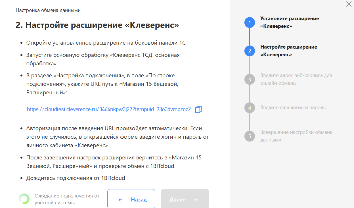This screenshot has height=208, width=354.
Task: Copy the connection URL with the copy icon
Action: (198, 109)
